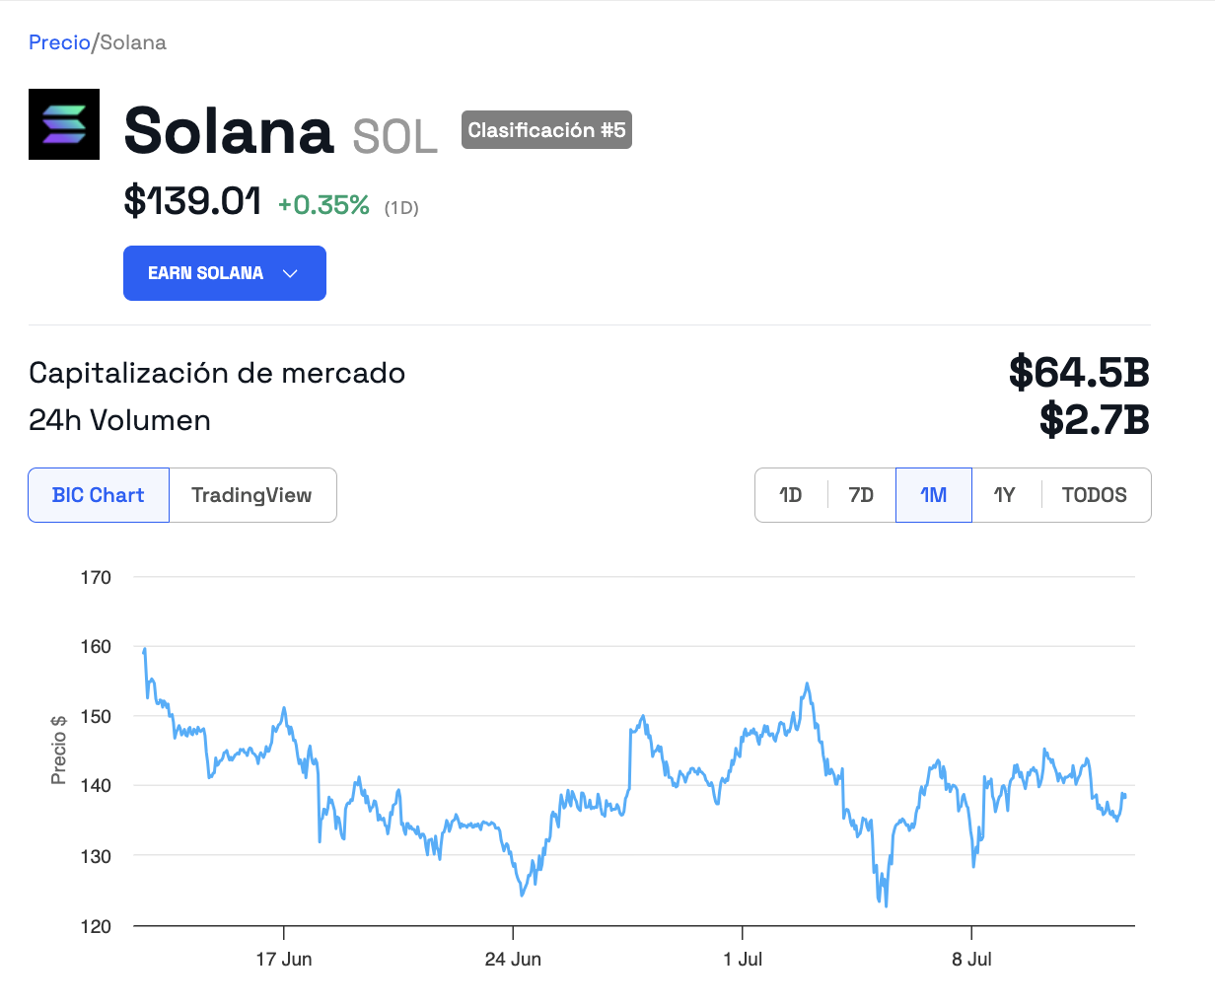Screen dimensions: 1215x1006
Task: Click the Solana heading title
Action: [x=229, y=130]
